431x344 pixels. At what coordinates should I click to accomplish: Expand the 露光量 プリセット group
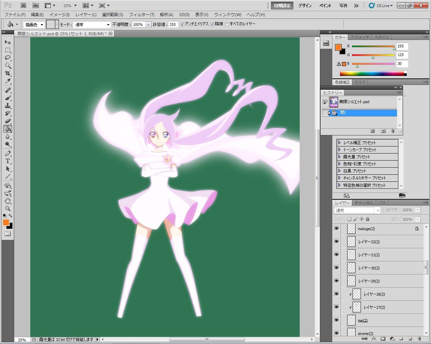(339, 157)
